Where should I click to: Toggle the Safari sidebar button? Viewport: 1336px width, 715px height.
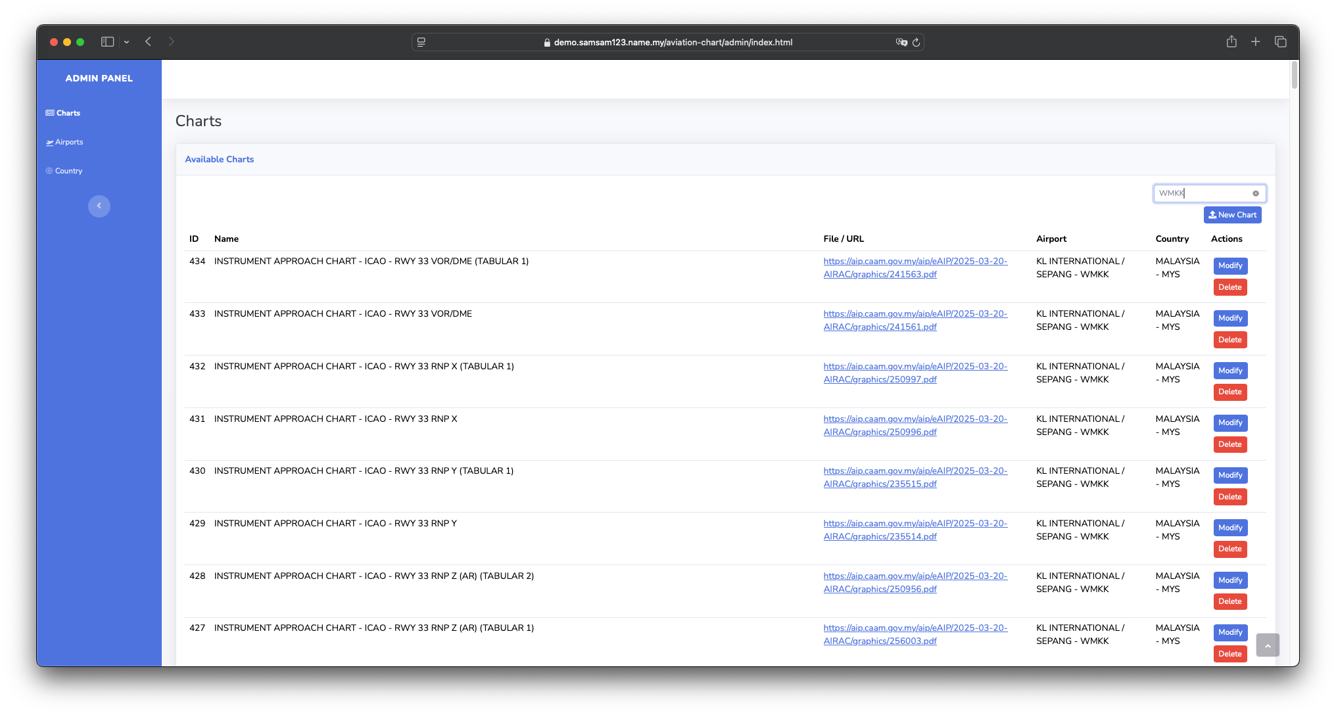tap(107, 41)
